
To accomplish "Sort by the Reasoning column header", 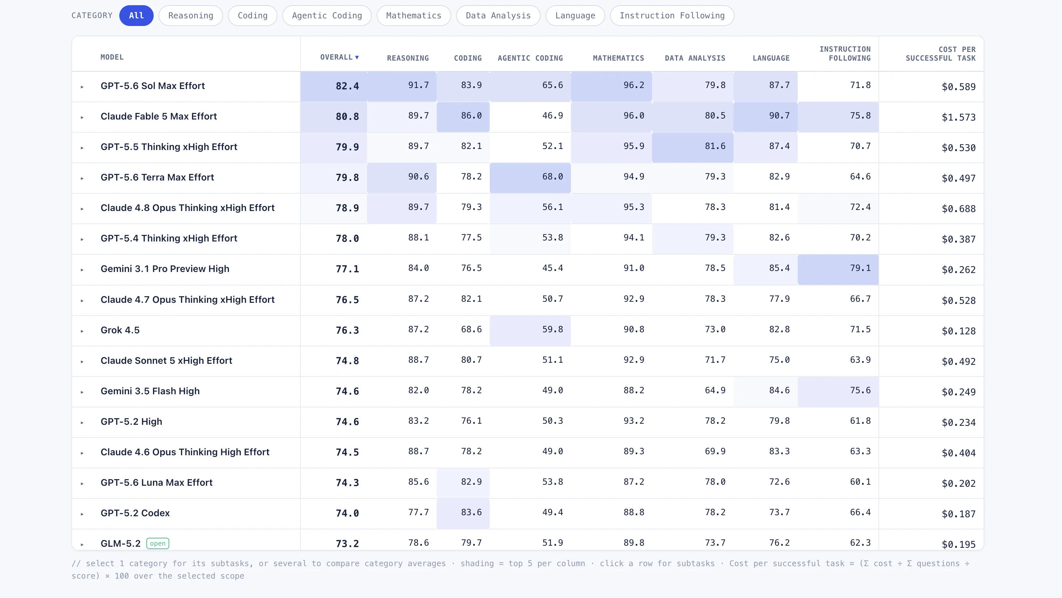I will point(408,58).
